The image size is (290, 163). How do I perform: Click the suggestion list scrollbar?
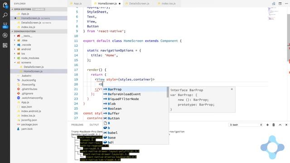point(168,92)
